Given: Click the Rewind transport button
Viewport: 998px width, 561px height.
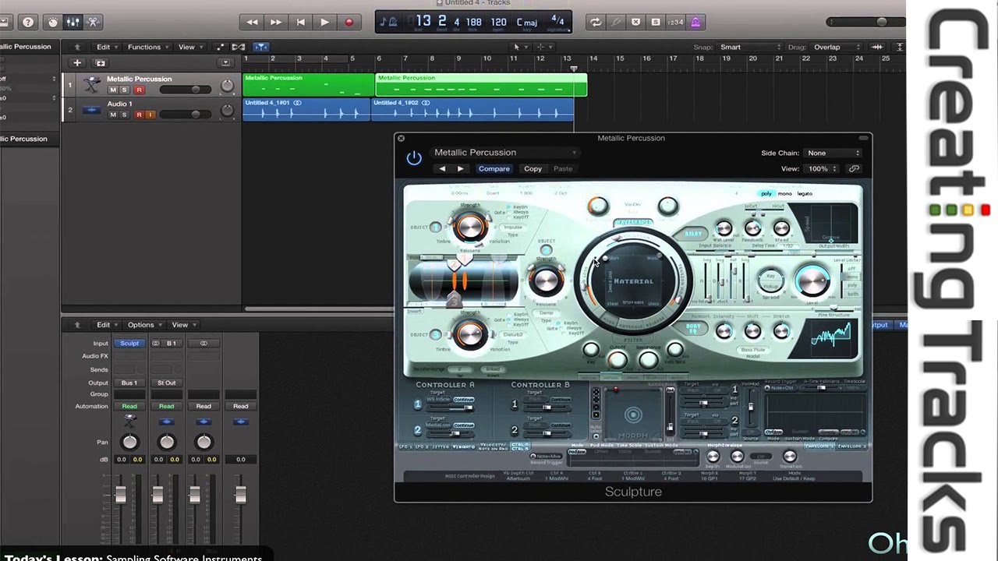Looking at the screenshot, I should [252, 23].
